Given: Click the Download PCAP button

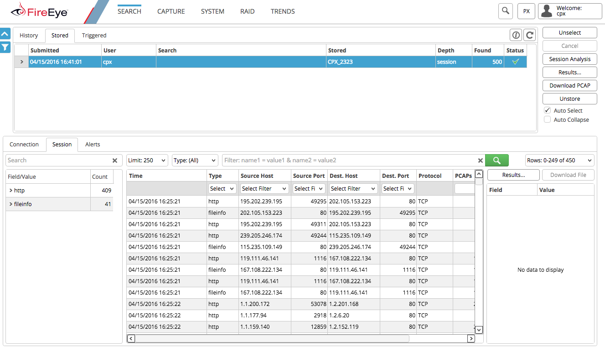Looking at the screenshot, I should [570, 86].
